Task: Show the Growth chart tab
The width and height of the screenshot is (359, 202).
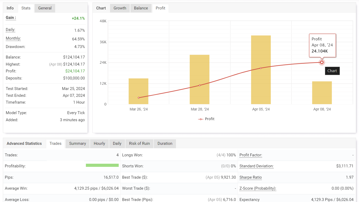Action: [120, 8]
